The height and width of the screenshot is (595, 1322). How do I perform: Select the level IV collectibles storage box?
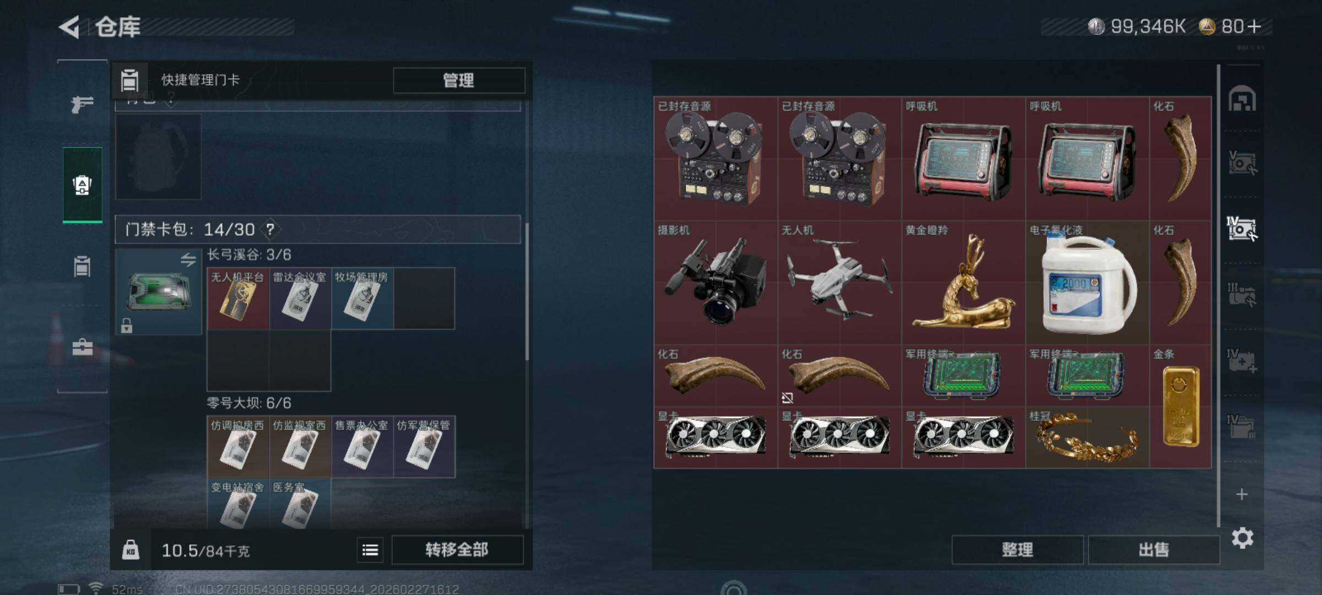(1242, 229)
